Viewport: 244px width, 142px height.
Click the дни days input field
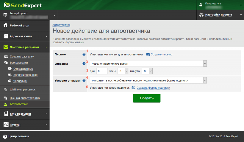[101, 71]
